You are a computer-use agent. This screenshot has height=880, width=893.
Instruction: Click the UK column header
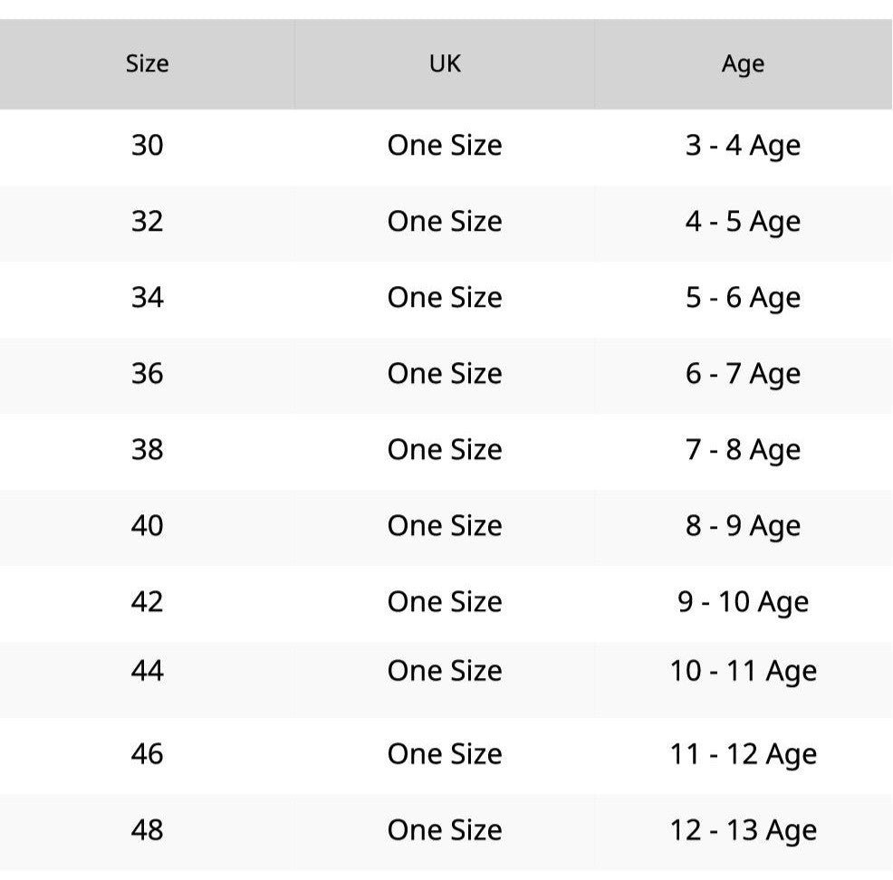point(445,64)
